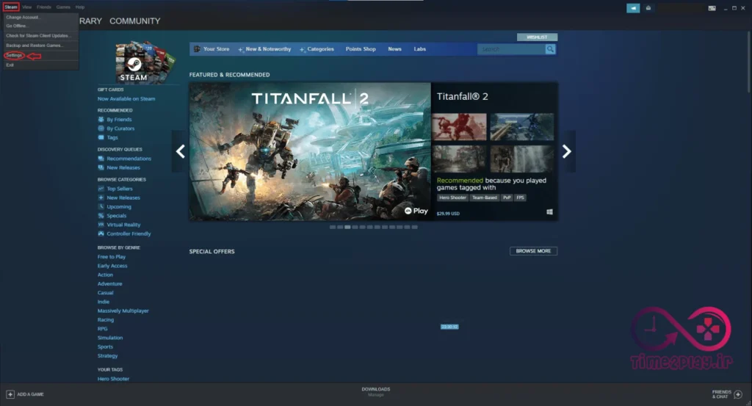Click the Specials percent icon
This screenshot has height=406, width=752.
click(x=101, y=216)
